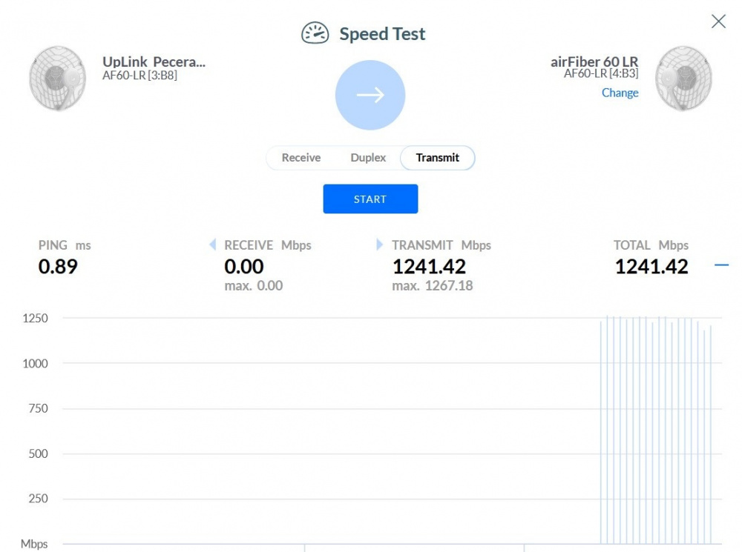The image size is (742, 552).
Task: Click the TOTAL Mbps value
Action: click(x=651, y=267)
